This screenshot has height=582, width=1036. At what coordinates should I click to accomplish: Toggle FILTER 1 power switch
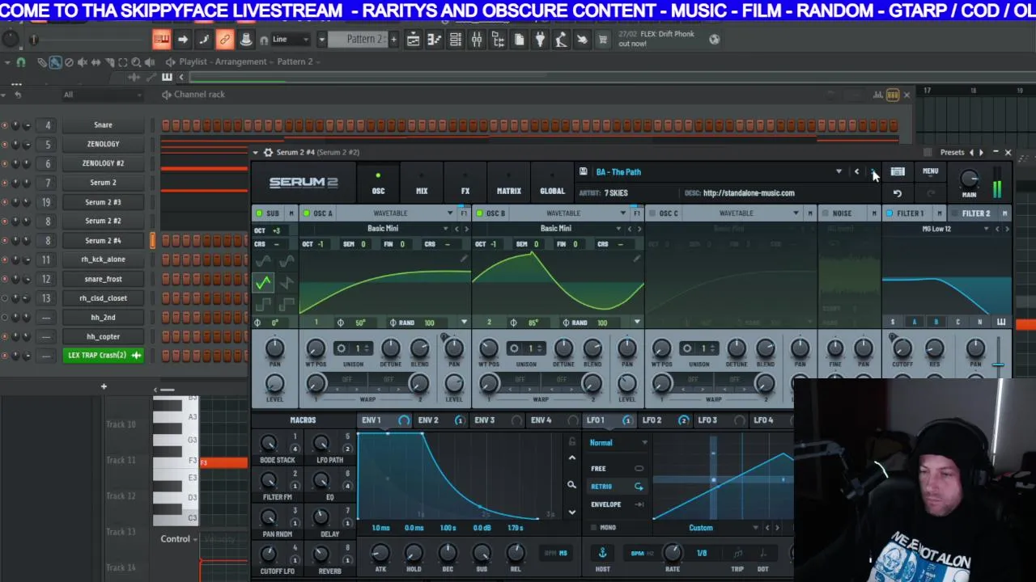click(x=890, y=213)
